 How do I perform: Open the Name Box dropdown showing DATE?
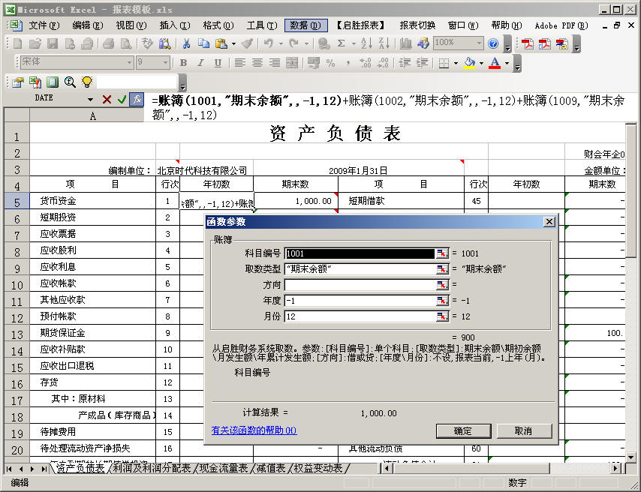click(x=91, y=99)
